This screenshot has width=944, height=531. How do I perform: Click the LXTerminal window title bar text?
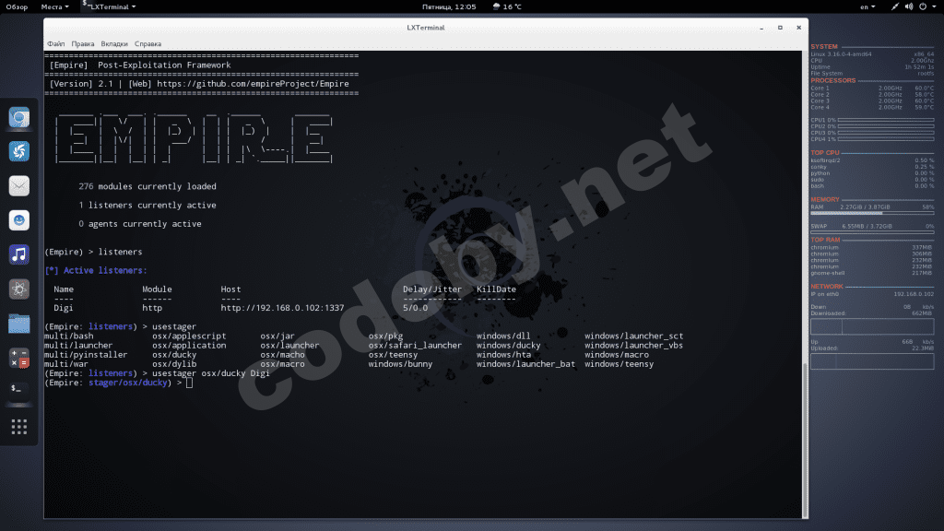426,28
